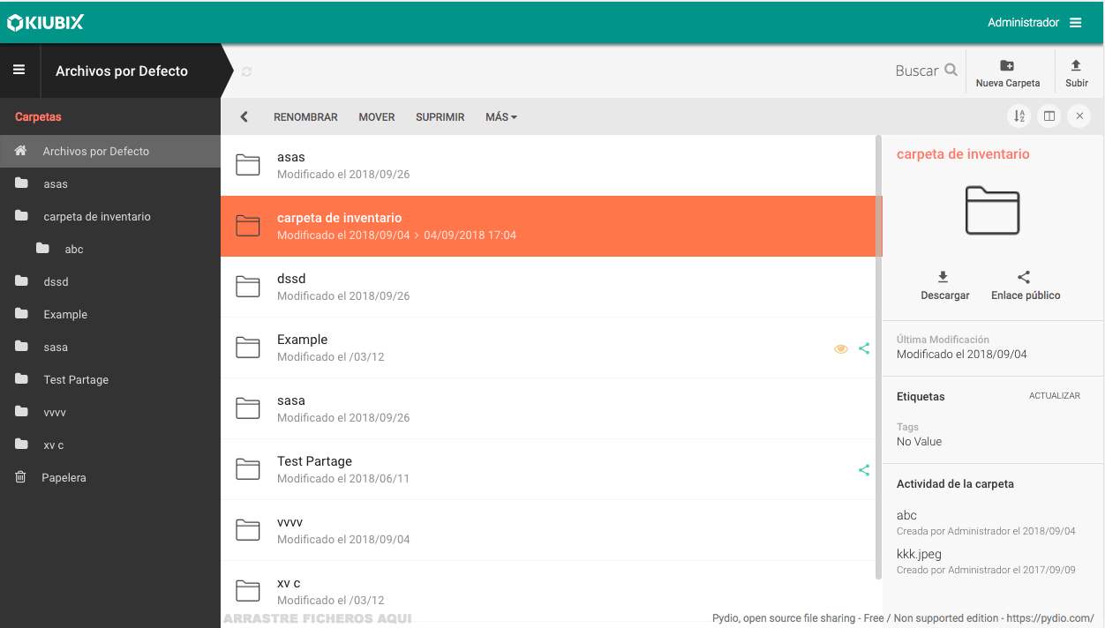
Task: Toggle the display mode columns icon
Action: [x=1049, y=116]
